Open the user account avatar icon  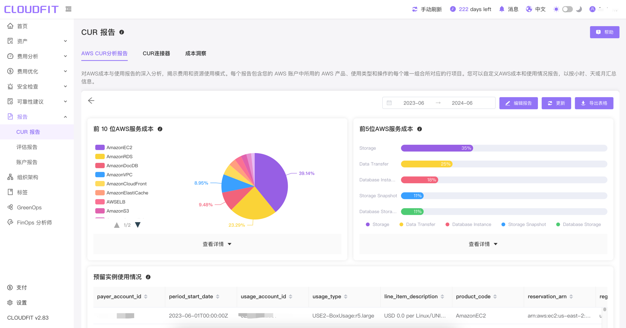pyautogui.click(x=592, y=9)
